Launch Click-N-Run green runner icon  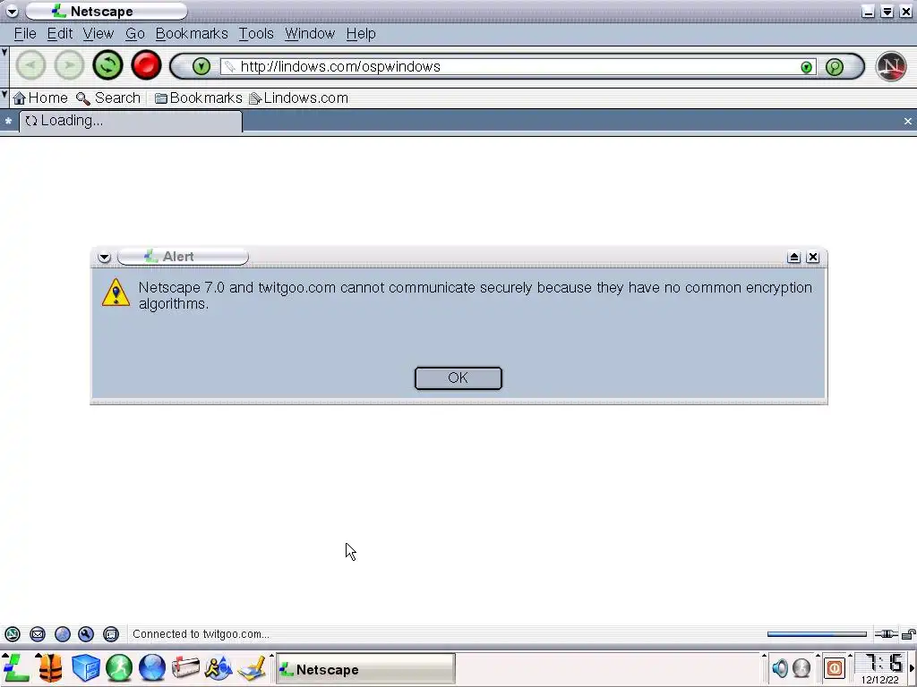click(x=119, y=667)
